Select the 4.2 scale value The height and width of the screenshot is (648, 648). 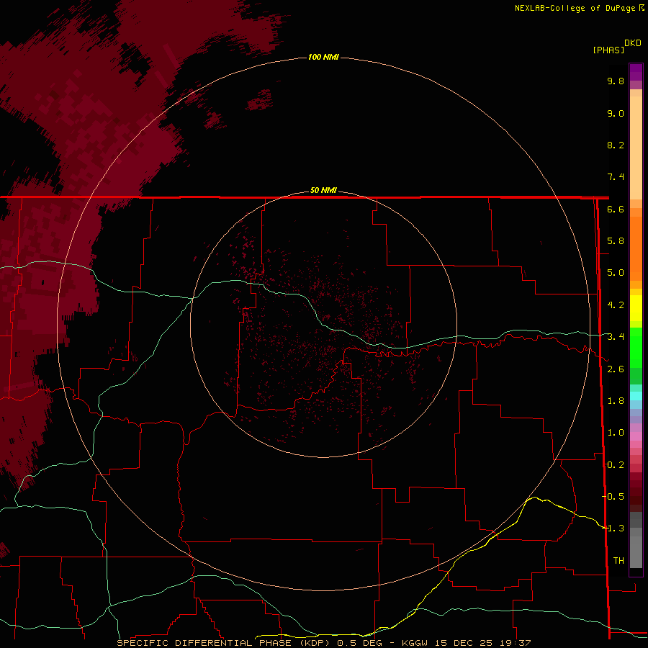click(x=616, y=305)
